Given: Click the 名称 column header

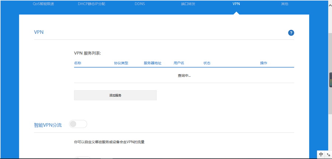Looking at the screenshot, I should [77, 63].
